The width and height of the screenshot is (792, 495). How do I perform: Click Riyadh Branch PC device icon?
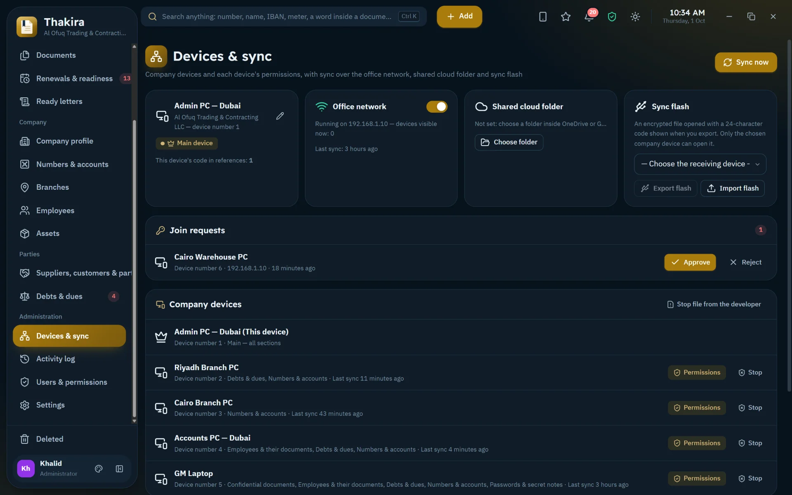coord(161,372)
